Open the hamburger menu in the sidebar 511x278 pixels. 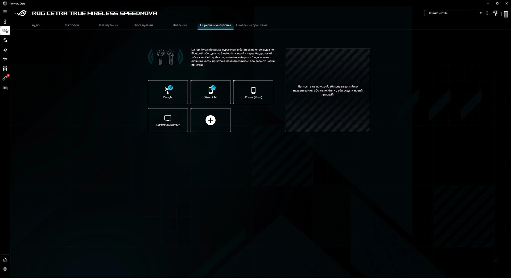coord(5,11)
